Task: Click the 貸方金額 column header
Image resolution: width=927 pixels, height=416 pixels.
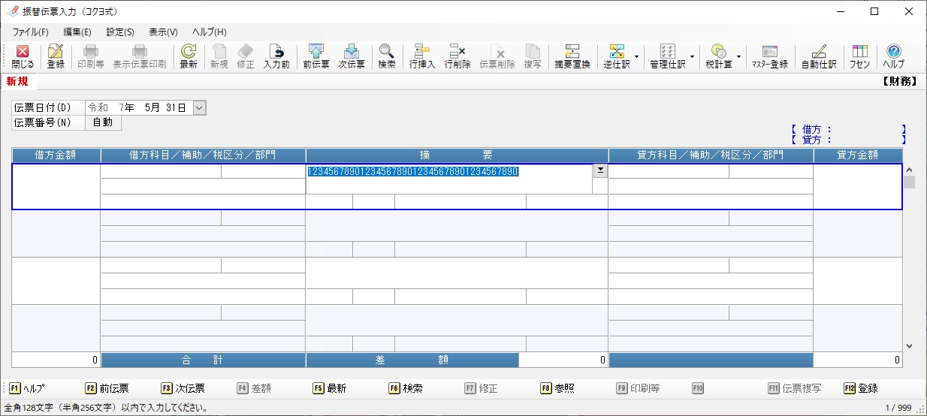Action: (x=857, y=155)
